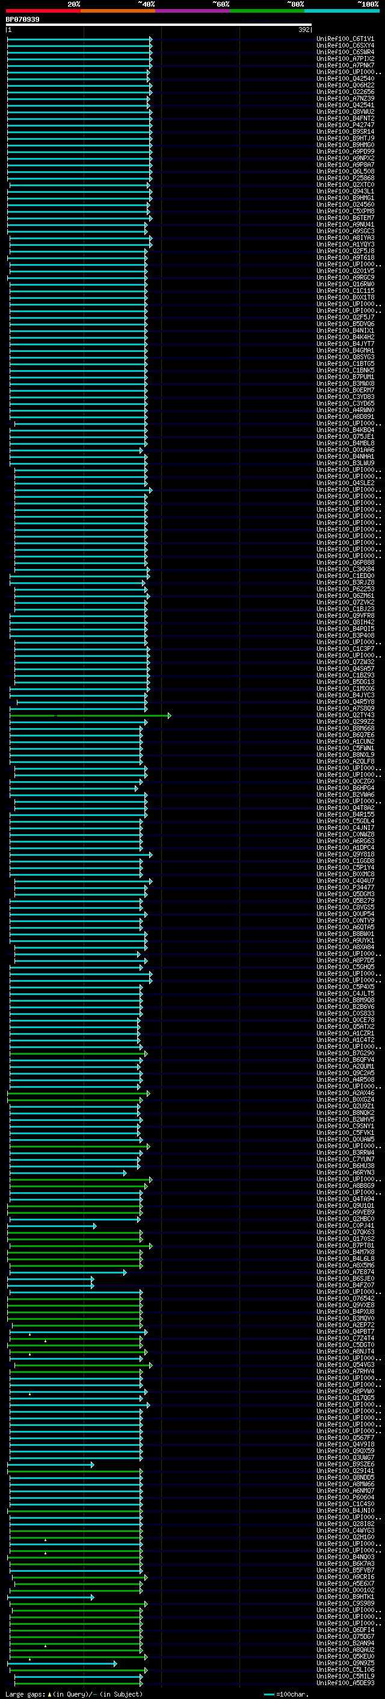The image size is (385, 1699).
Task: Select label UniRef100_Q4SLE2
Action: pos(345,483)
